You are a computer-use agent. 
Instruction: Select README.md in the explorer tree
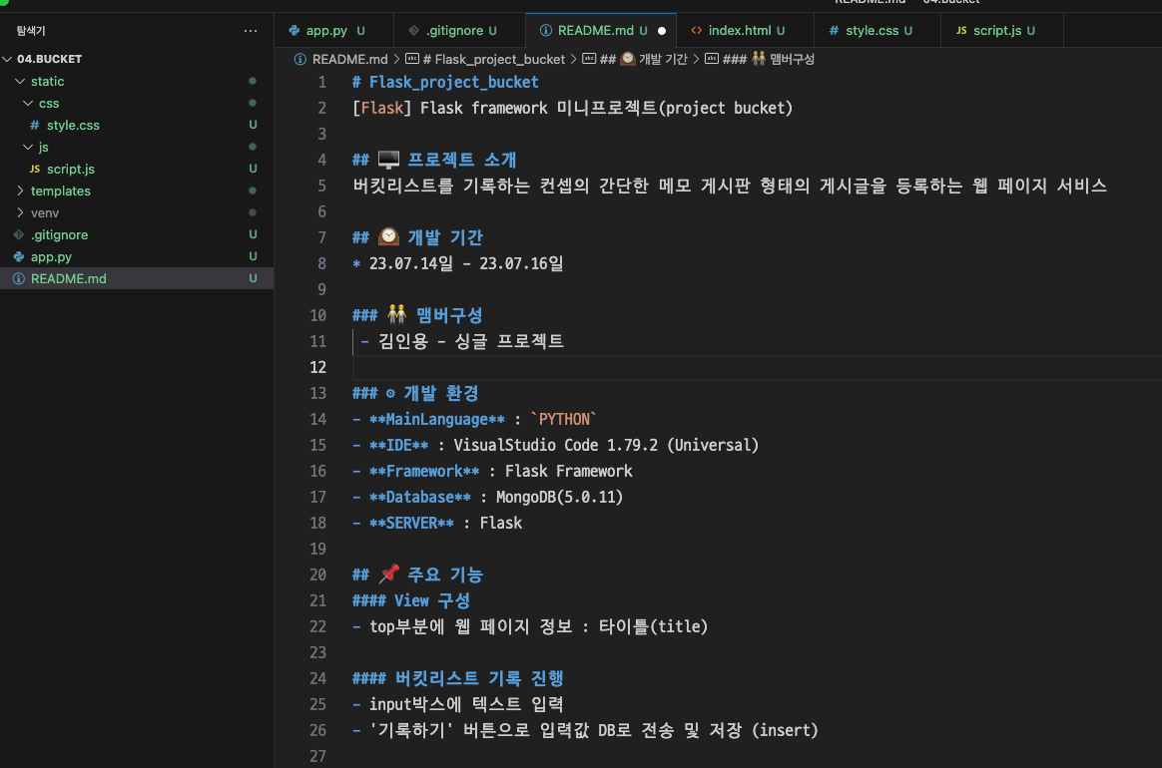coord(137,278)
